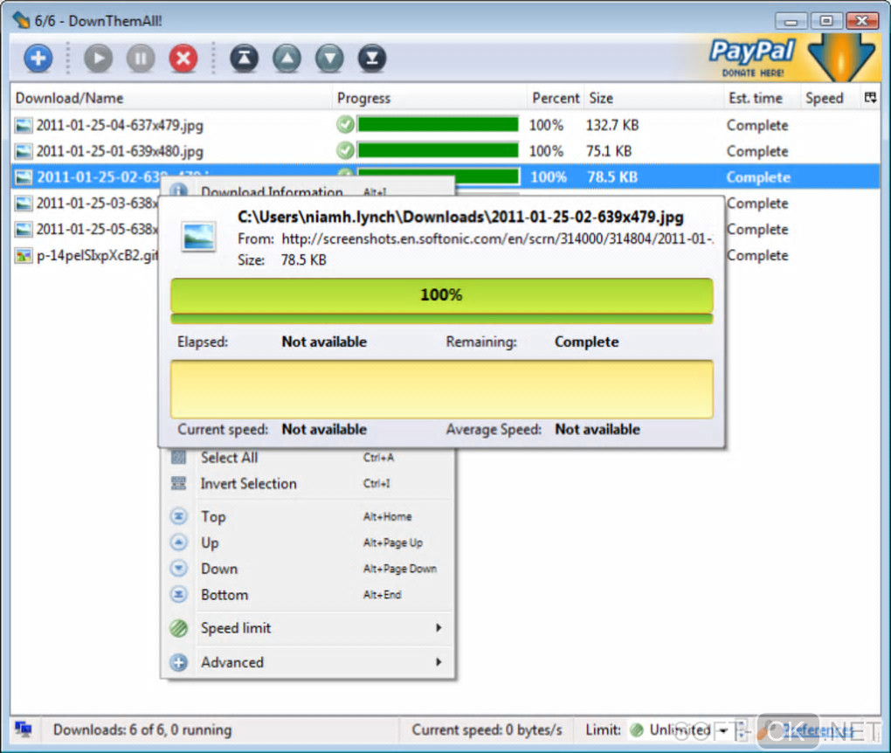The height and width of the screenshot is (753, 891).
Task: Open the column picker icon beside Speed
Action: pyautogui.click(x=870, y=98)
